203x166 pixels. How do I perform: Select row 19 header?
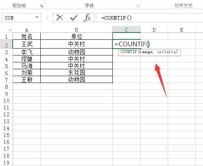click(7, 162)
